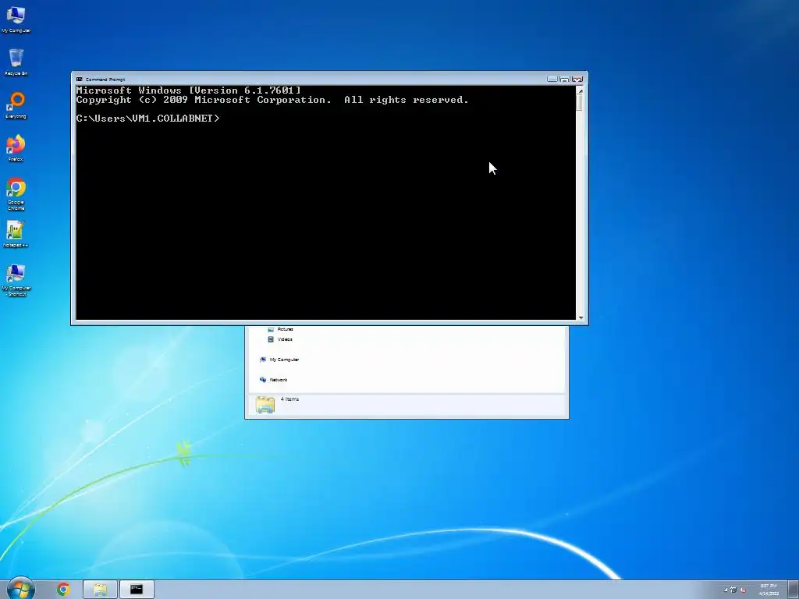
Task: Select Network in the Explorer navigation pane
Action: click(274, 380)
